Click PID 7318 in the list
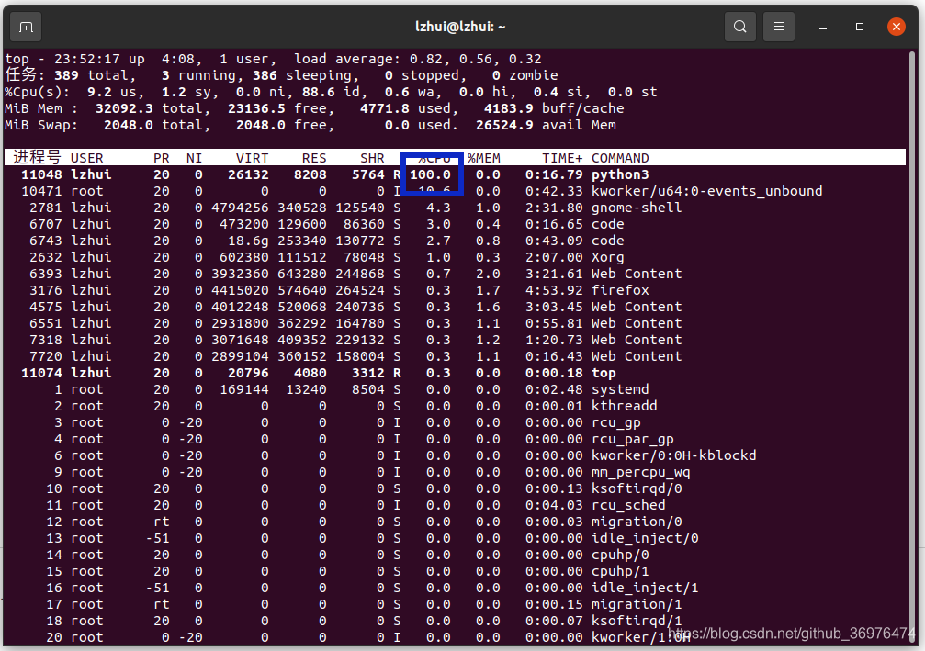 click(45, 340)
